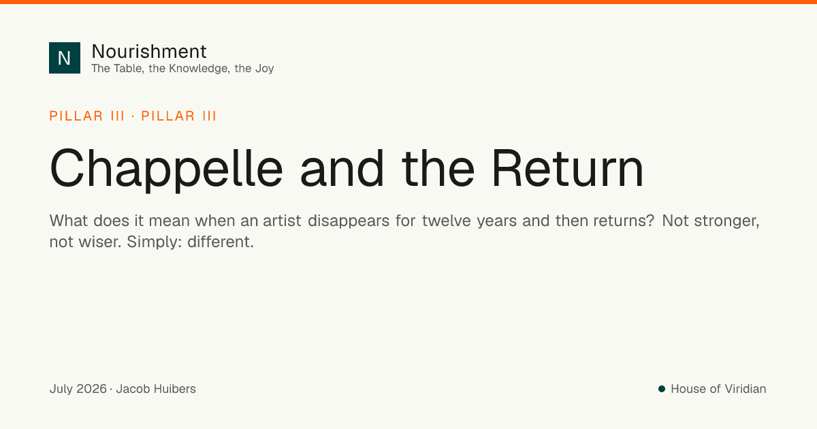Open the Nourishment site title
817x429 pixels.
(149, 51)
